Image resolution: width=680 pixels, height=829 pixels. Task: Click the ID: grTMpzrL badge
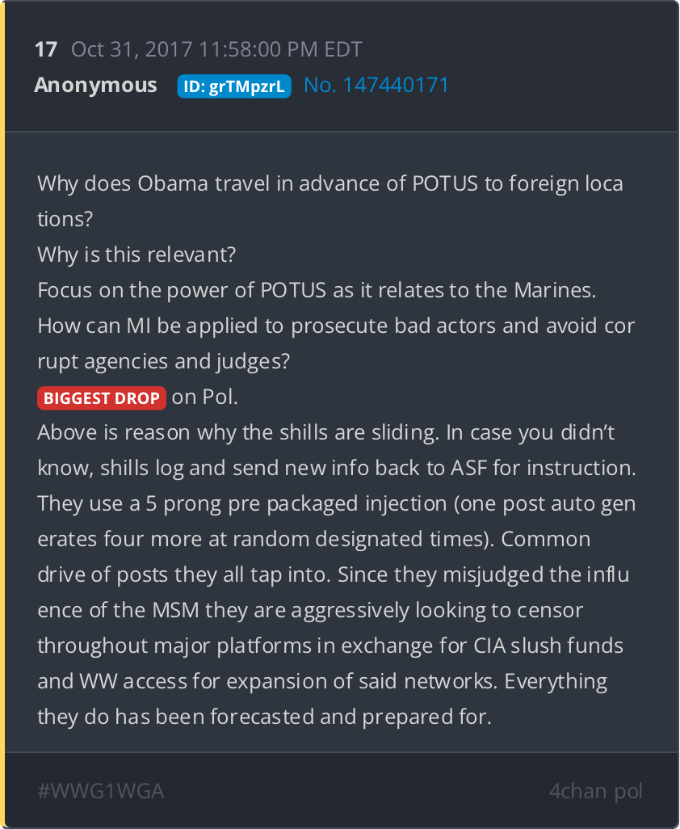[234, 86]
